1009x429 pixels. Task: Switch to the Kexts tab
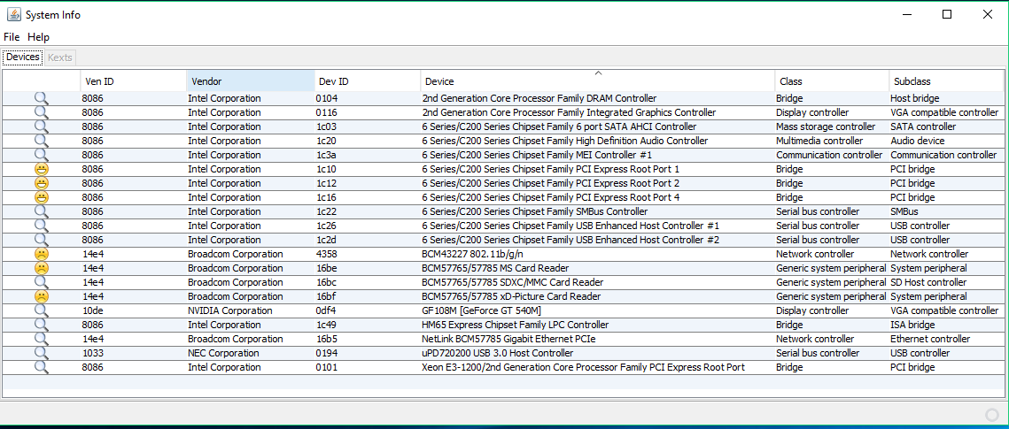click(x=60, y=57)
